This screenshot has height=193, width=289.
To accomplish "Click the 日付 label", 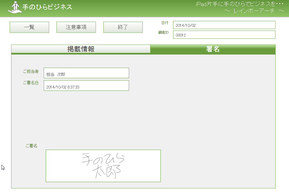I will pyautogui.click(x=165, y=23).
